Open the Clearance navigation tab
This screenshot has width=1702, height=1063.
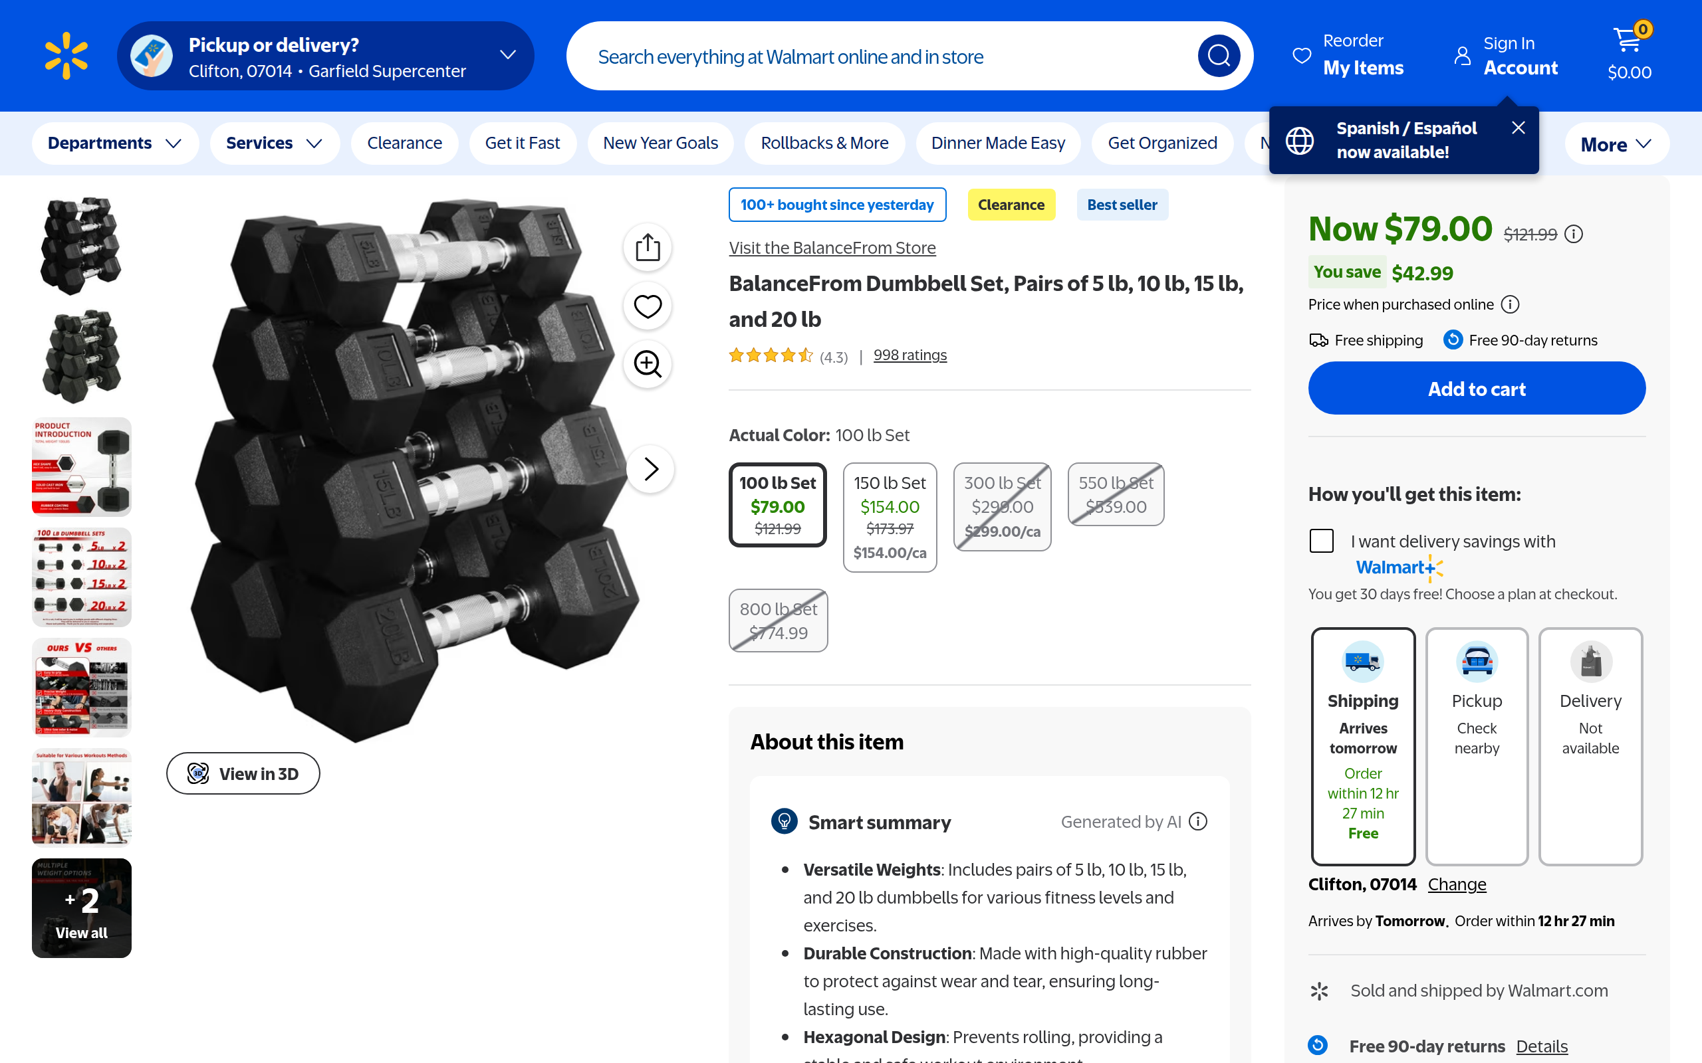[x=404, y=144]
